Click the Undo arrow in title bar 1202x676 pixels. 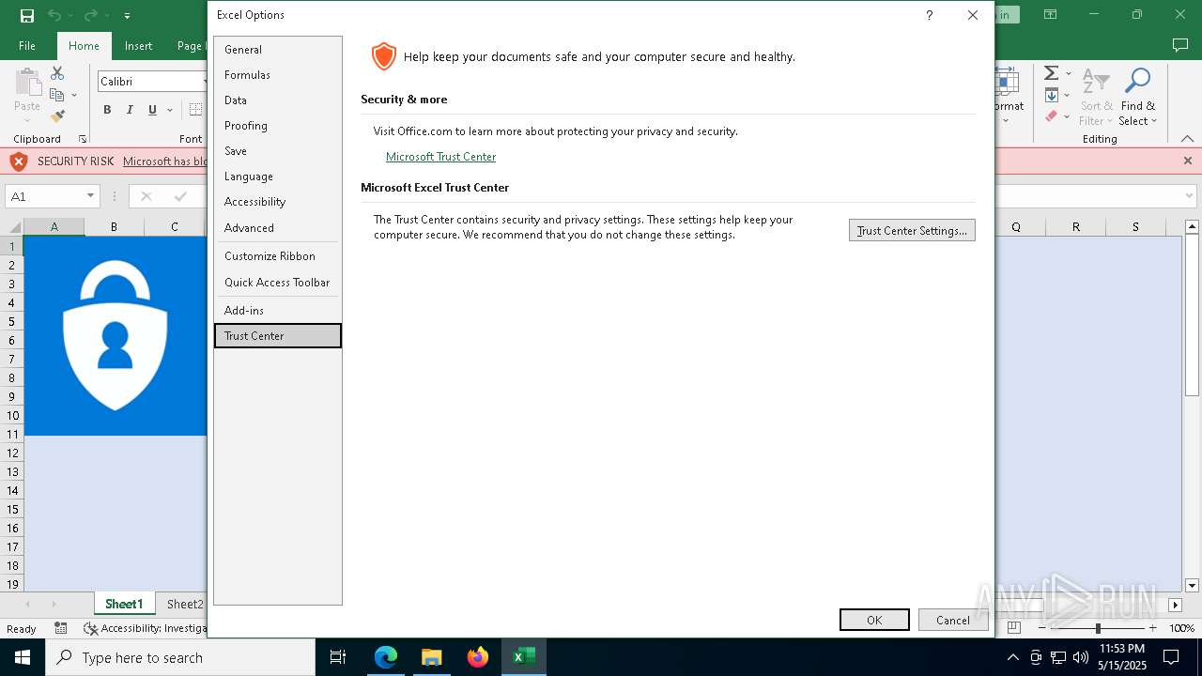pyautogui.click(x=54, y=16)
